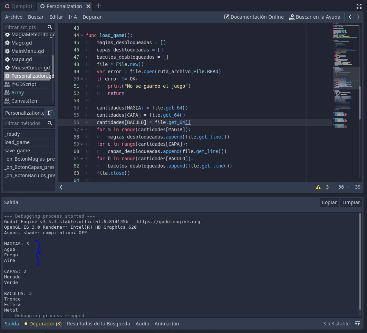The width and height of the screenshot is (367, 333).
Task: Collapse the for loop at line 57
Action: [82, 130]
